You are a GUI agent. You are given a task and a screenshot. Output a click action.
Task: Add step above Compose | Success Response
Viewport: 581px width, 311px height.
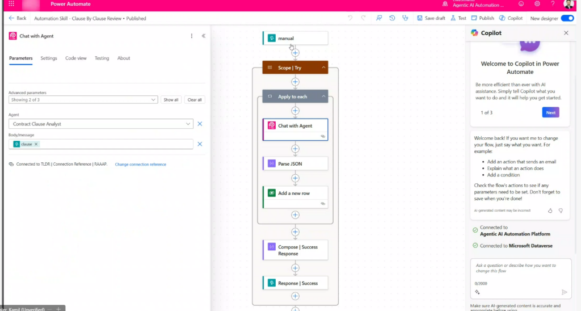pos(295,232)
